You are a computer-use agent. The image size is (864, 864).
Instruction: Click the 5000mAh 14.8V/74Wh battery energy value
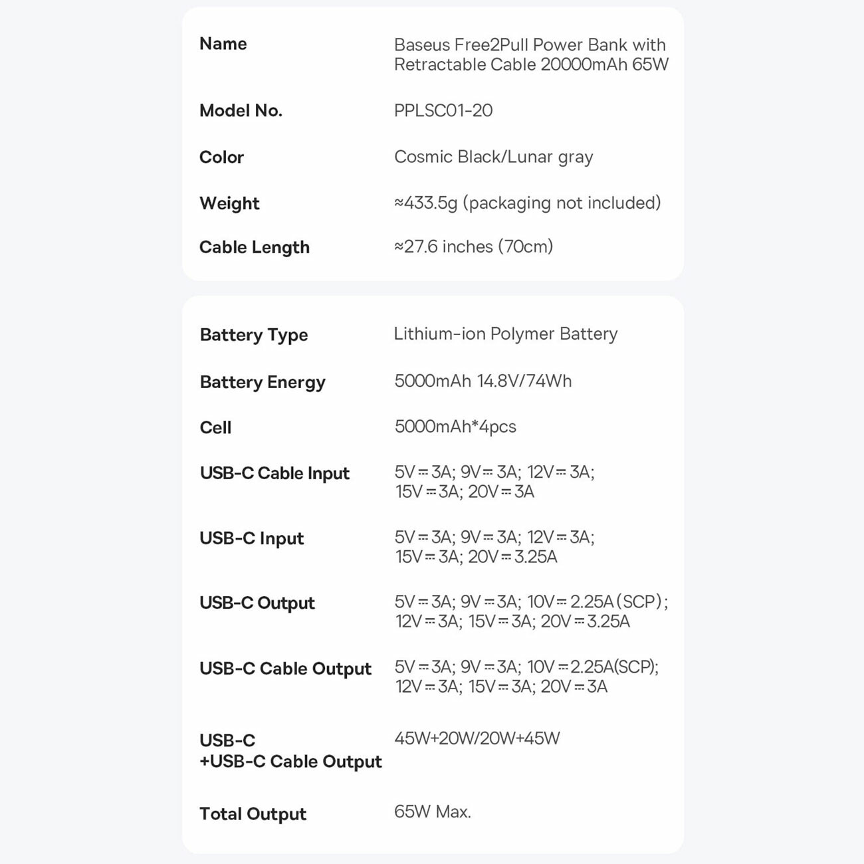[483, 381]
